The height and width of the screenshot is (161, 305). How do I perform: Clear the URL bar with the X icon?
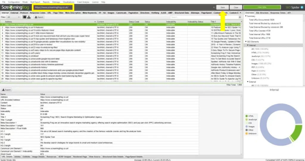click(x=214, y=7)
